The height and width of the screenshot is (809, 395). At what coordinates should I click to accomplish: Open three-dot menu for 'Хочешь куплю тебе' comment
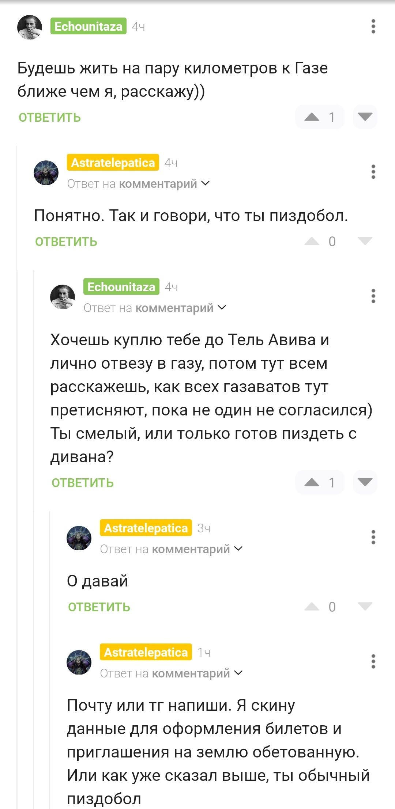373,296
